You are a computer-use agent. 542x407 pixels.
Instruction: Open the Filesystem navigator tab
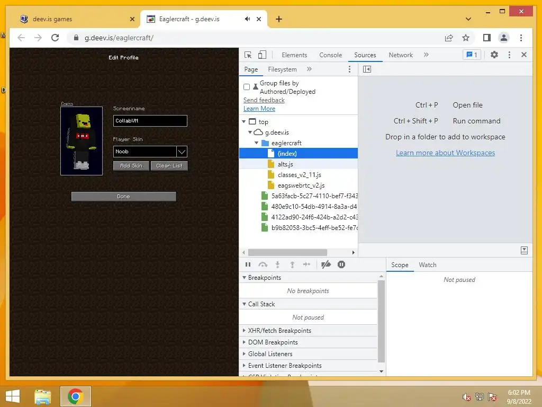click(282, 69)
